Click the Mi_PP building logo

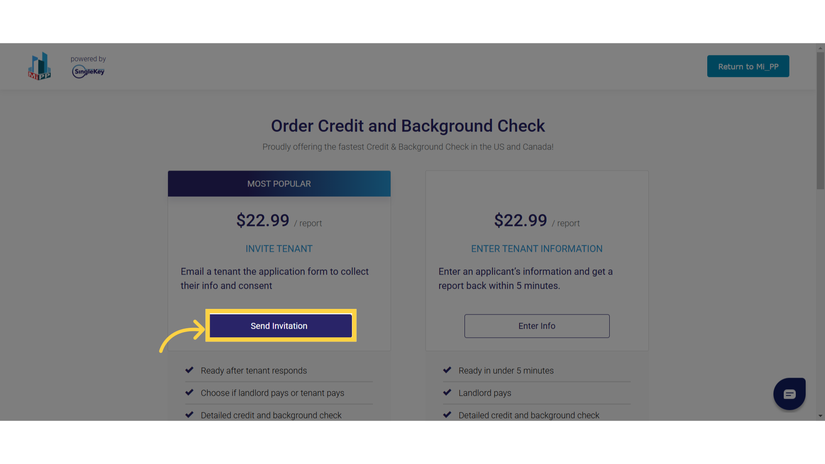click(x=40, y=66)
